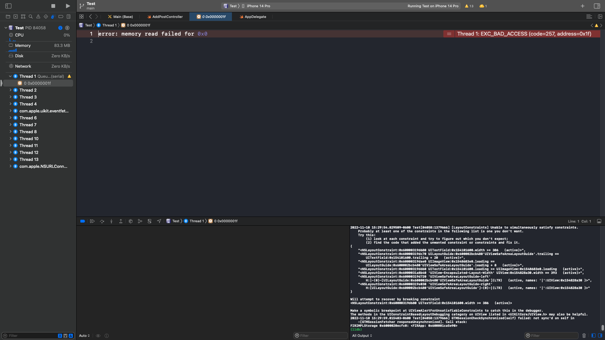
Task: Toggle the left navigator sidebar
Action: tap(9, 6)
